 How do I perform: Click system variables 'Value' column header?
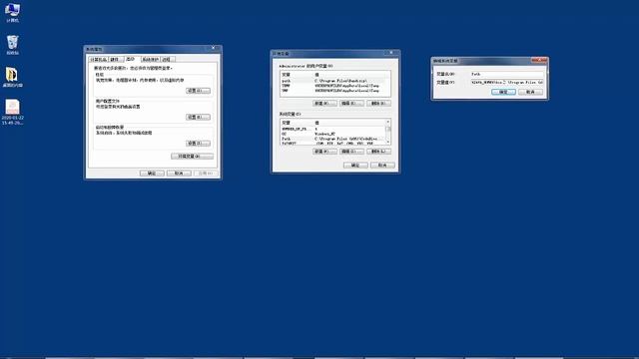[349, 123]
